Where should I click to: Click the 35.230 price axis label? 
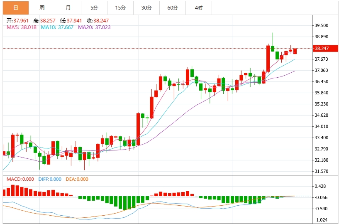point(322,104)
